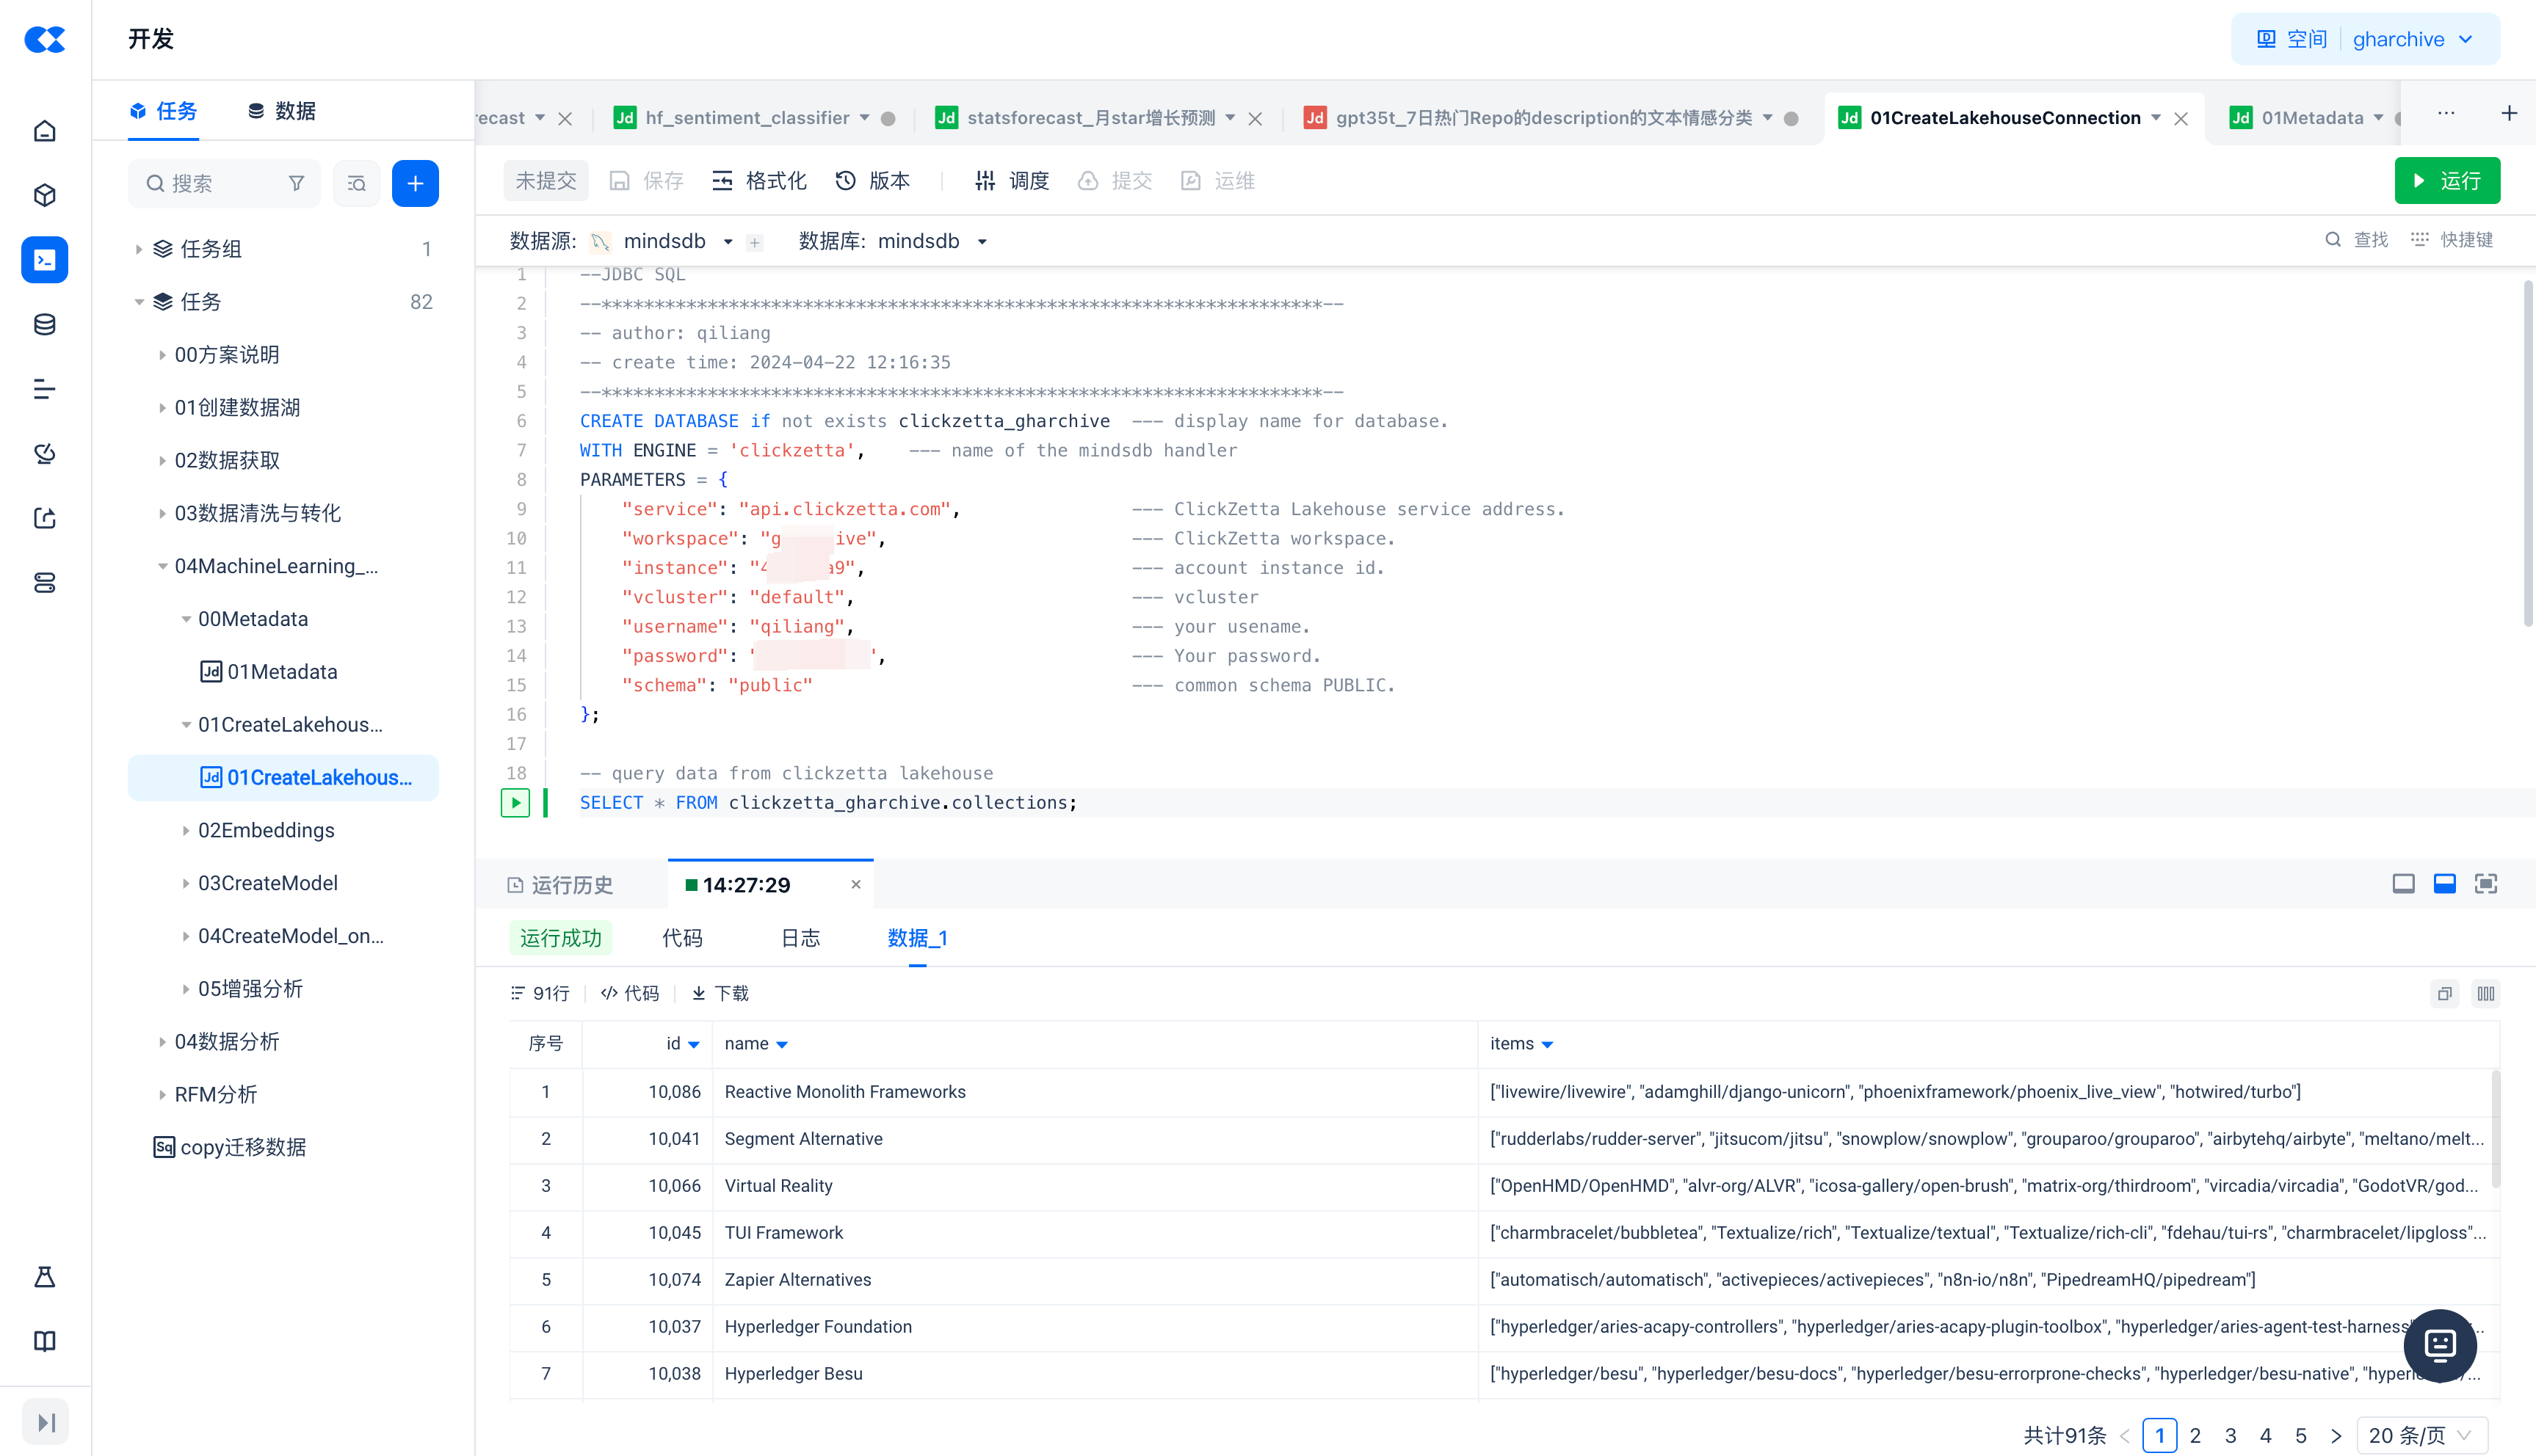Click the green 运行 run button
The height and width of the screenshot is (1456, 2536).
coord(2446,181)
